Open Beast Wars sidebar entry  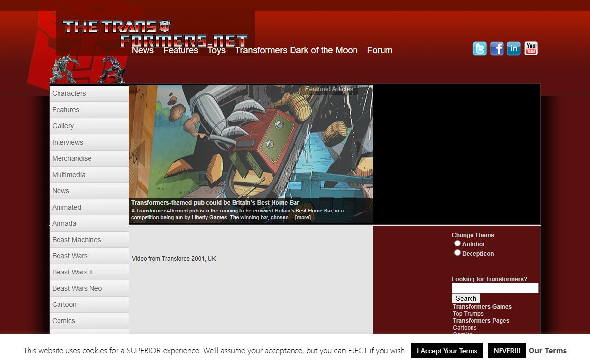pyautogui.click(x=89, y=256)
